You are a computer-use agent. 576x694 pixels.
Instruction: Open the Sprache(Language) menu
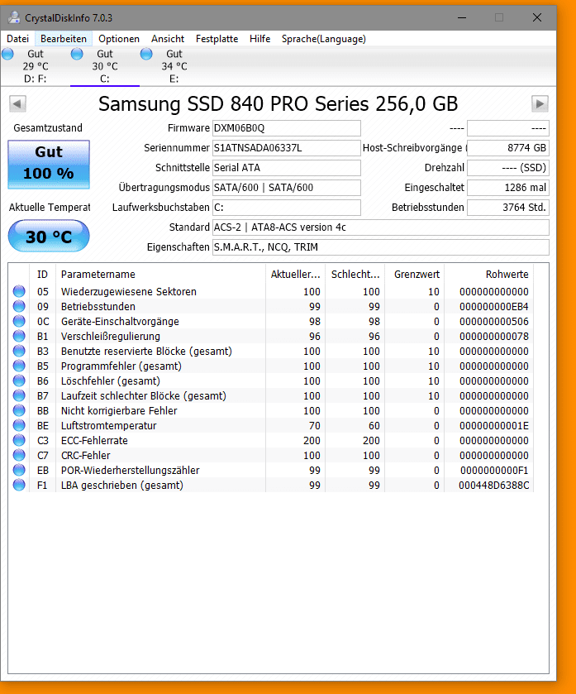pyautogui.click(x=324, y=39)
